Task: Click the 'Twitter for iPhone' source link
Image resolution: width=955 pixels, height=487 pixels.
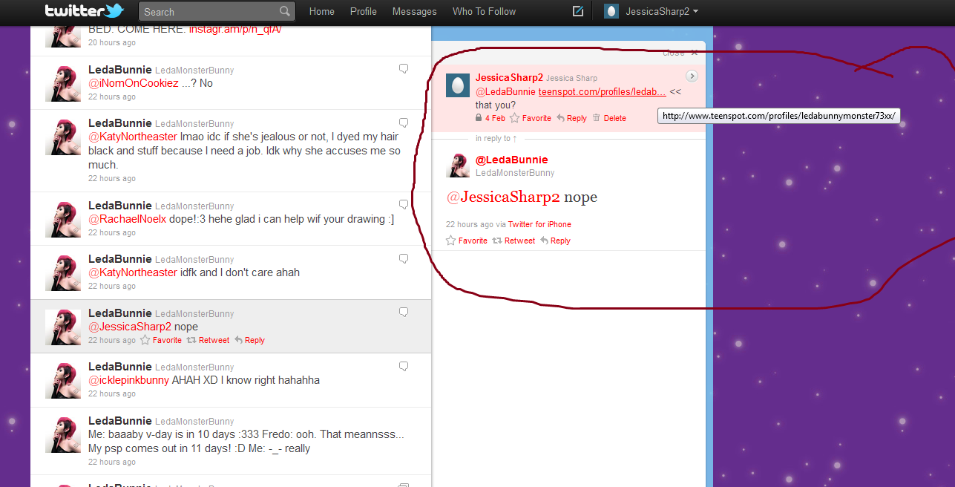Action: [539, 224]
